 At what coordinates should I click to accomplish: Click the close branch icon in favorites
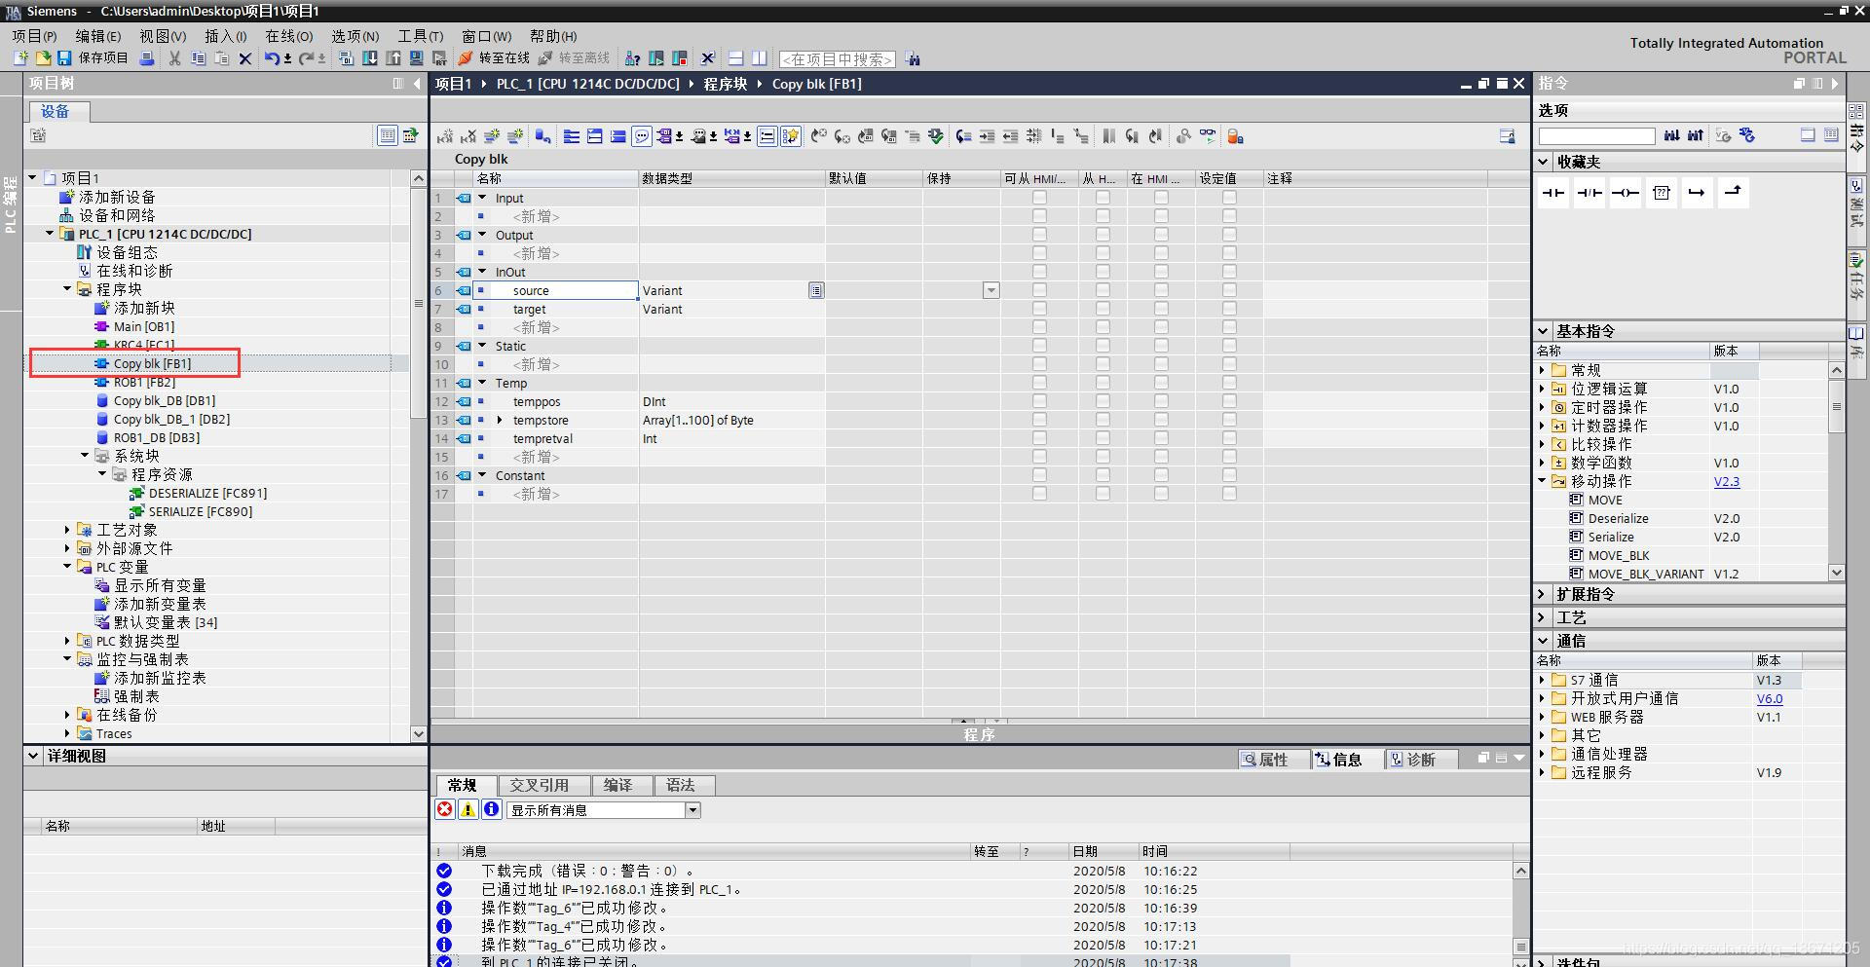coord(1733,193)
